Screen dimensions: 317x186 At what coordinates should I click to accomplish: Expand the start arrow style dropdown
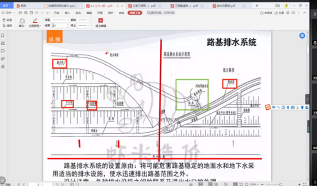pyautogui.click(x=84, y=20)
